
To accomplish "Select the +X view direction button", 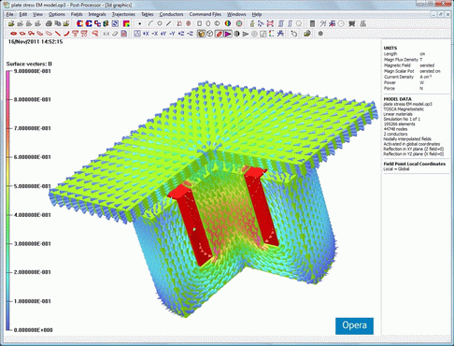I will tap(146, 34).
